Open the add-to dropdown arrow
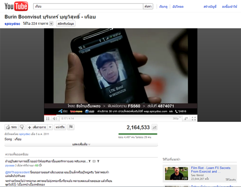241x187 pixels. (50, 127)
